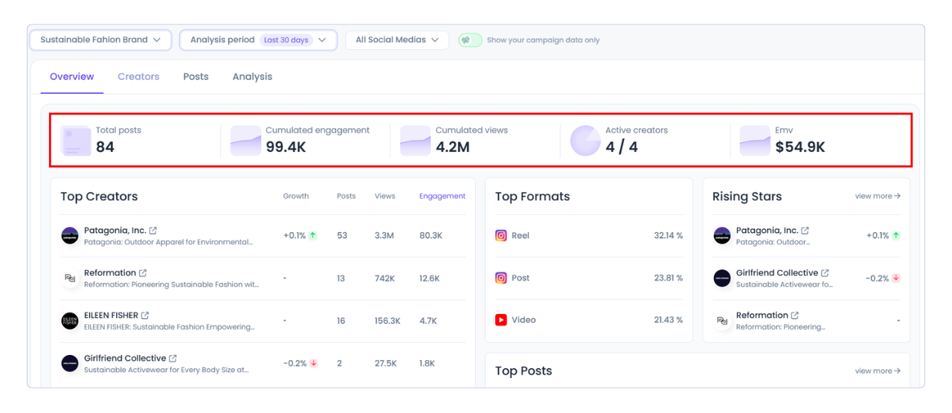The width and height of the screenshot is (952, 413).
Task: Open the Sustainable Fahion Brand dropdown
Action: click(x=100, y=40)
